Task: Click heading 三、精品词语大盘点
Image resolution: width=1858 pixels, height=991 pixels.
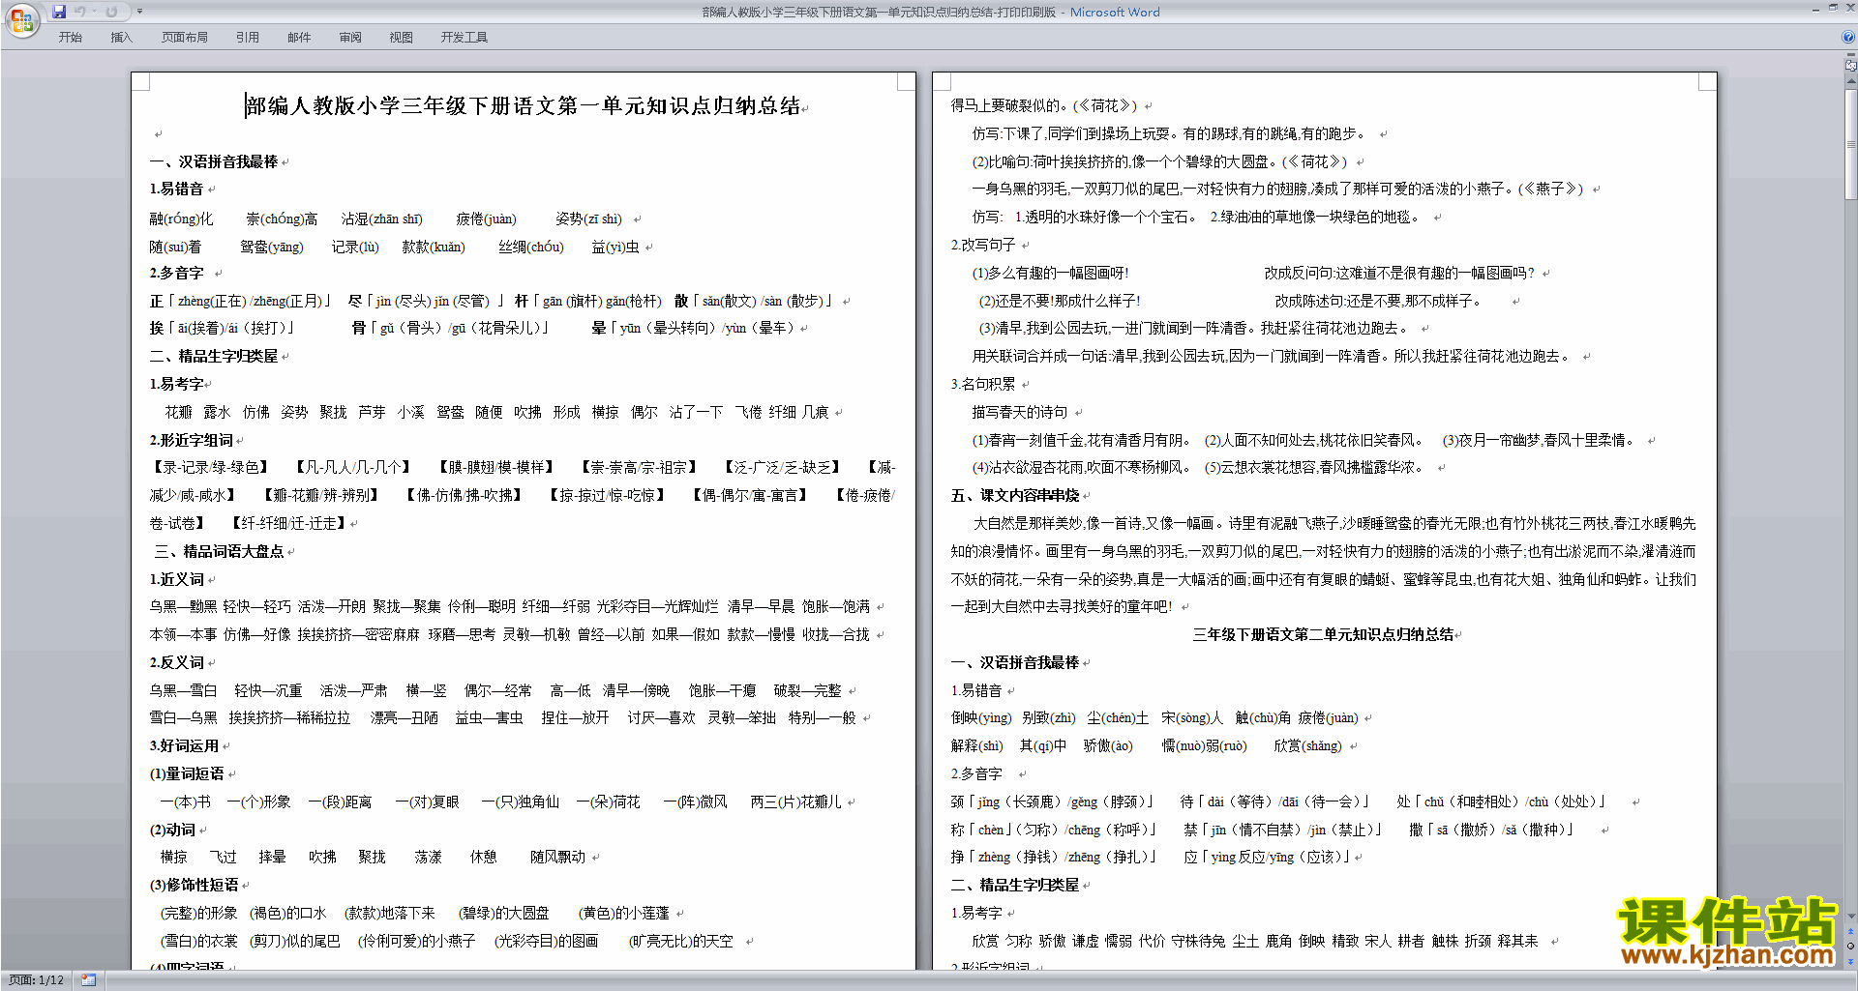Action: pyautogui.click(x=220, y=551)
